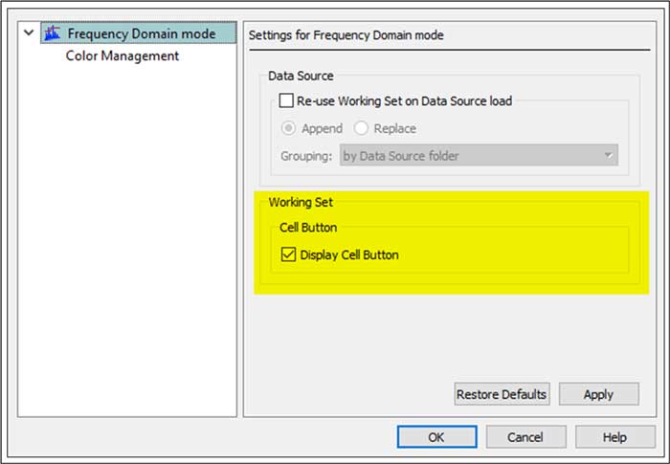The image size is (670, 464).
Task: Click the Cell Button group label
Action: pos(308,228)
